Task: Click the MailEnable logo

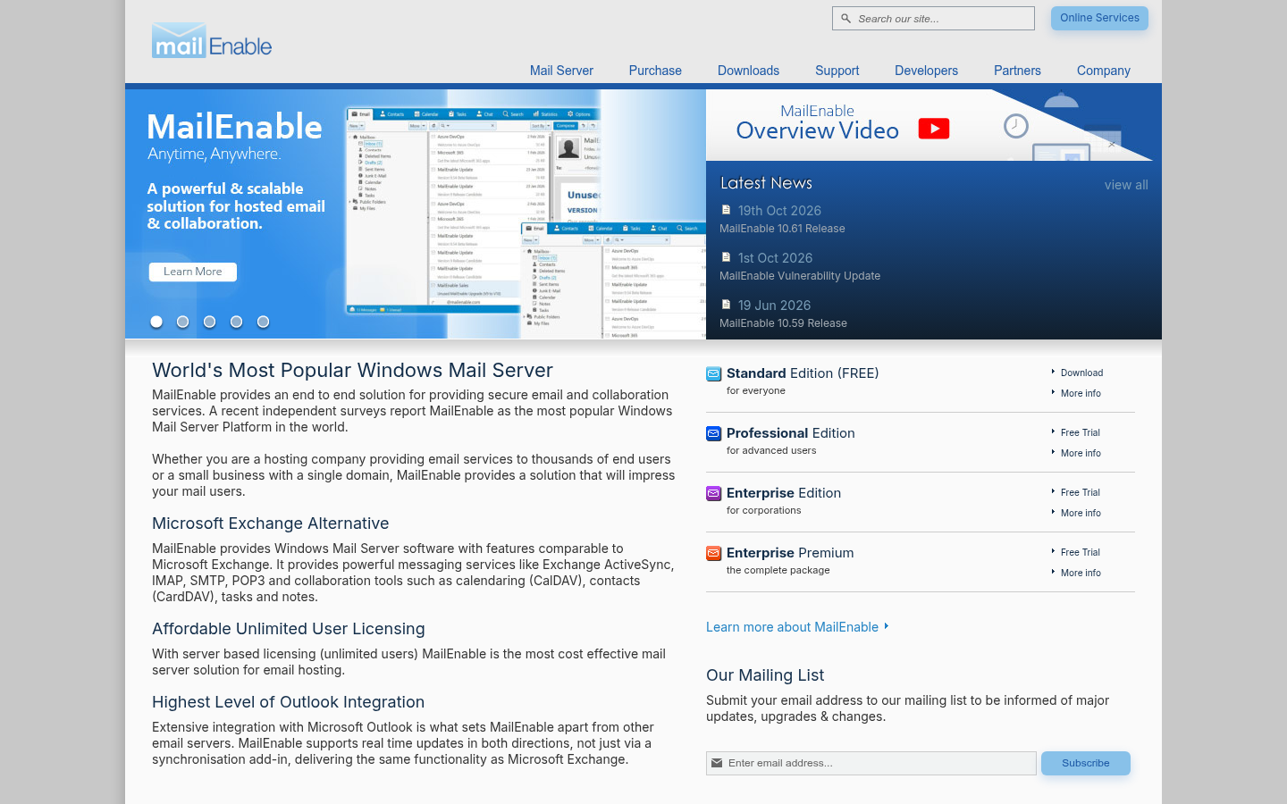Action: coord(212,41)
